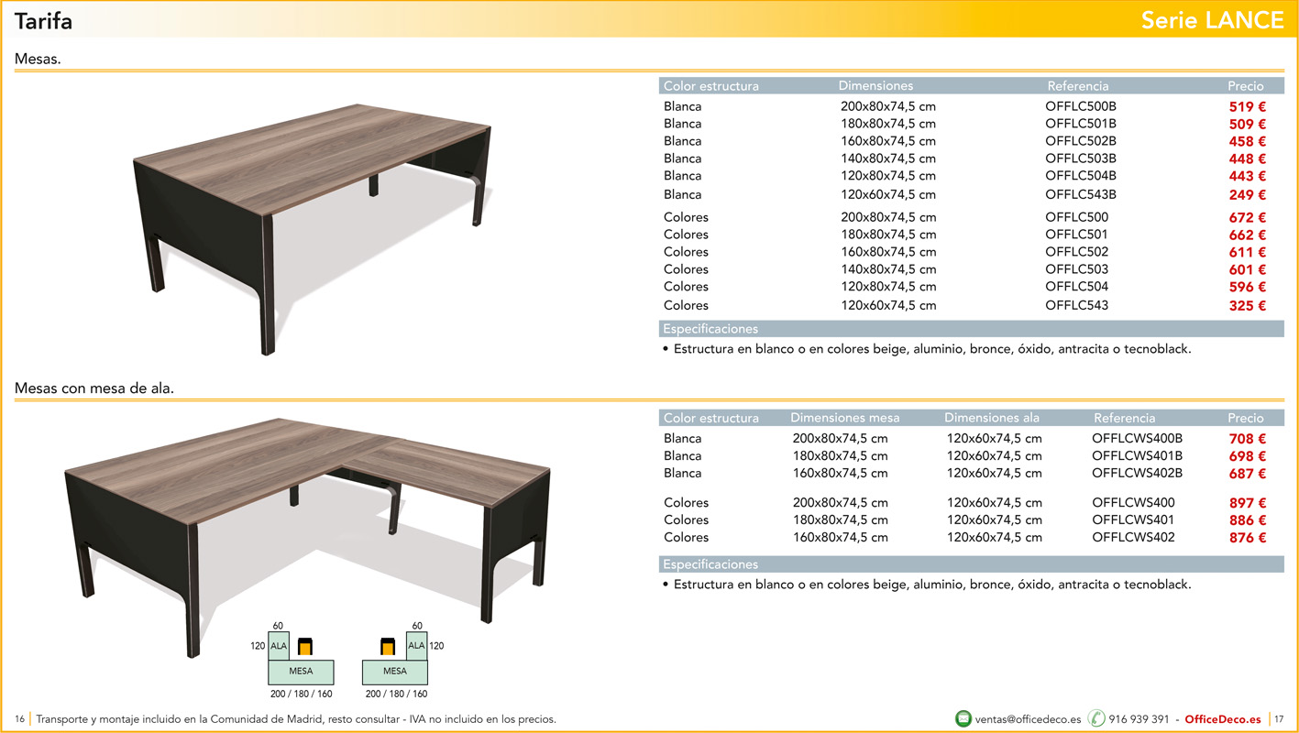Open the OfficeDeco.es website link

tap(1222, 719)
